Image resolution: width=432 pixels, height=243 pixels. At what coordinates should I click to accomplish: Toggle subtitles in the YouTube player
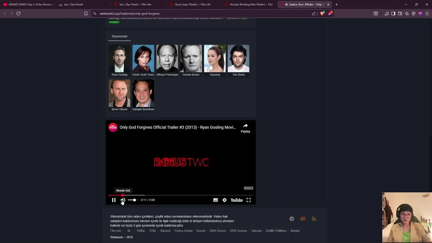215,200
